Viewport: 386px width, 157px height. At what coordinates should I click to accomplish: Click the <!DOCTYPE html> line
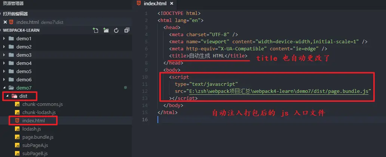(x=179, y=13)
